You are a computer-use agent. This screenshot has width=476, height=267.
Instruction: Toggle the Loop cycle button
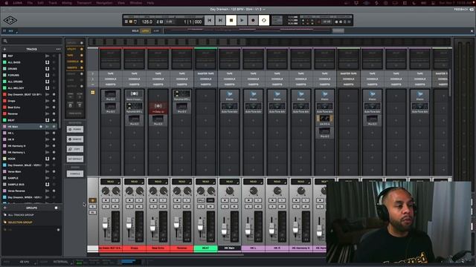tap(264, 20)
